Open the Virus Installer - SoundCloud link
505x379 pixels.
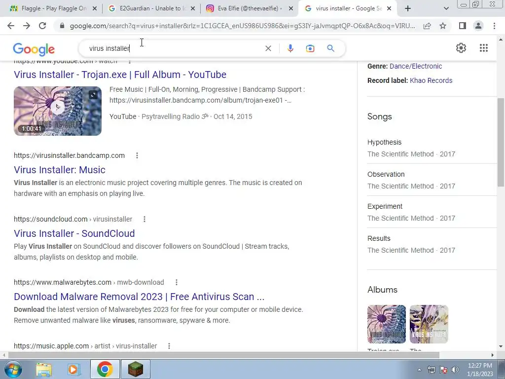74,233
